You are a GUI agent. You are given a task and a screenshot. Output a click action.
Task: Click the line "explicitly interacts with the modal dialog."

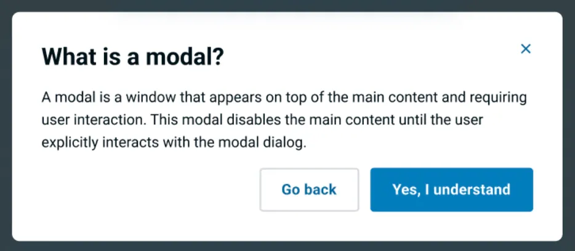pos(174,143)
